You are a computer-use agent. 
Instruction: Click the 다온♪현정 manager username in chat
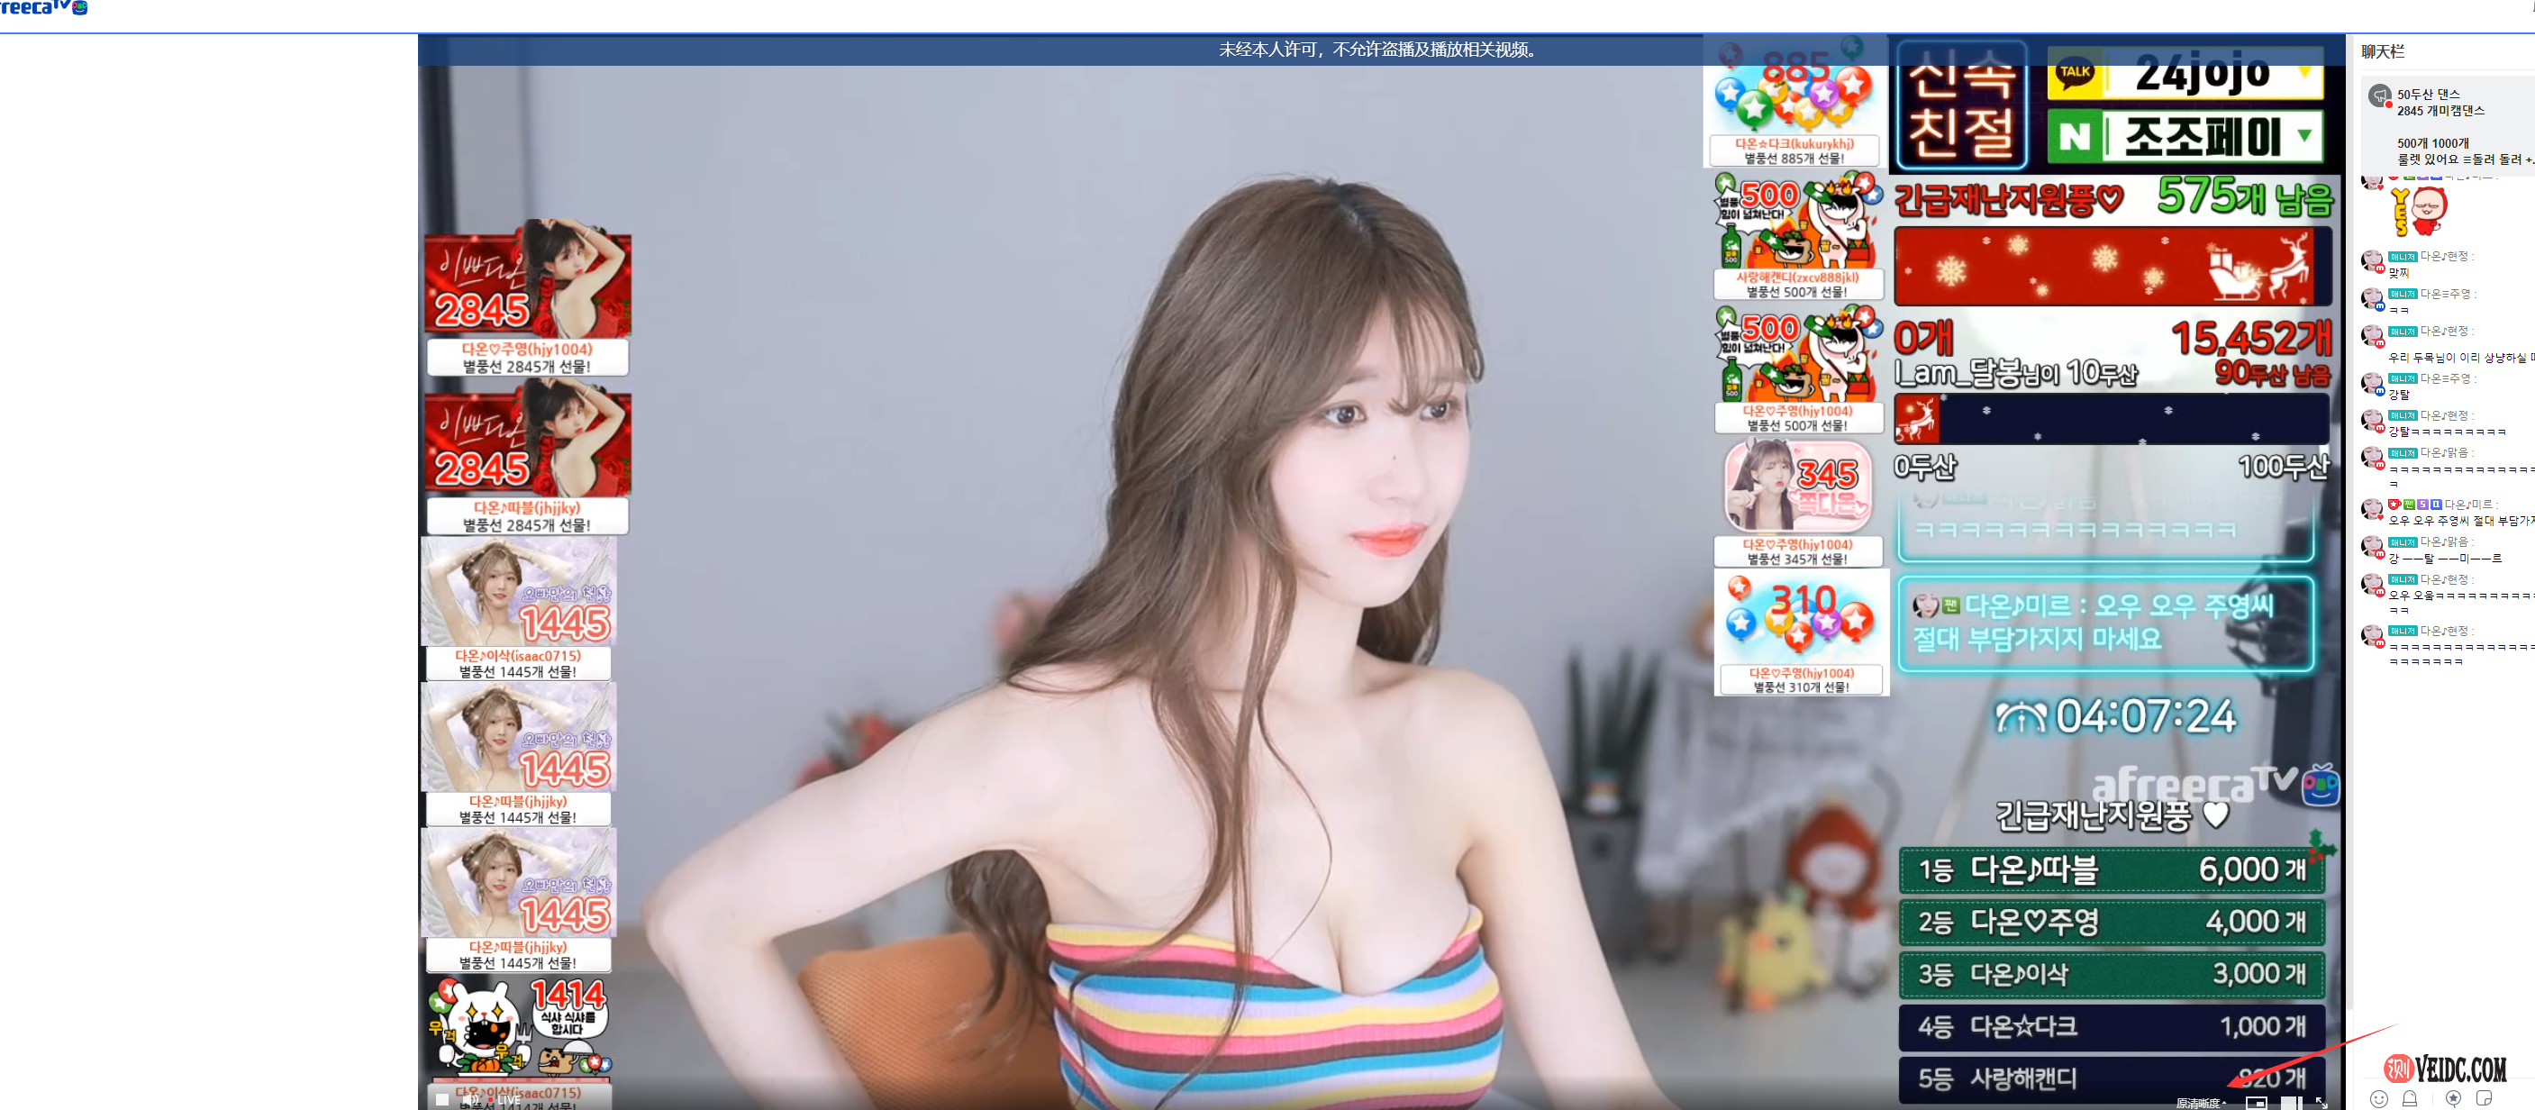2446,256
